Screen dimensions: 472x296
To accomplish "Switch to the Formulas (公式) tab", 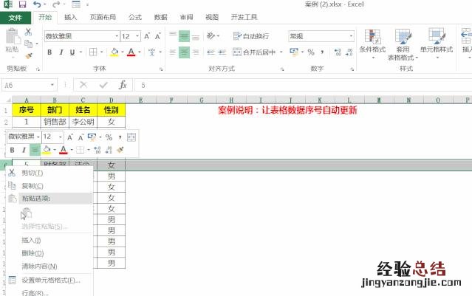I will coord(135,17).
